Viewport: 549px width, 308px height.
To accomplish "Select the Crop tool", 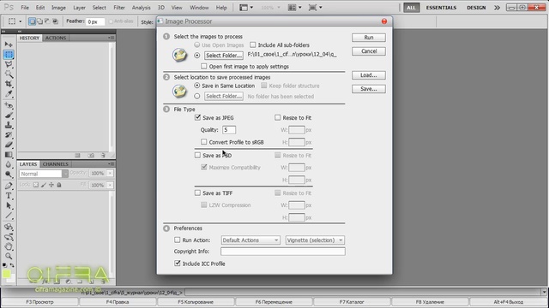I will coord(9,84).
